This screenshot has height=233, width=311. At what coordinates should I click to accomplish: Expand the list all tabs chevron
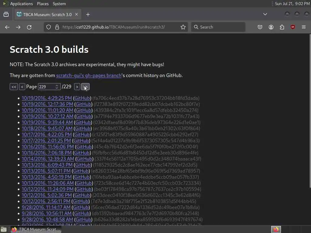pos(265,14)
